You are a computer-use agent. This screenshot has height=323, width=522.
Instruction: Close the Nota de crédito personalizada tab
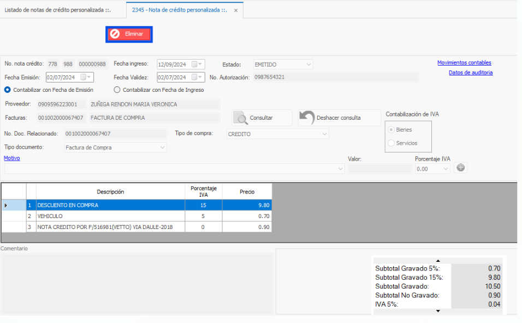click(x=235, y=10)
